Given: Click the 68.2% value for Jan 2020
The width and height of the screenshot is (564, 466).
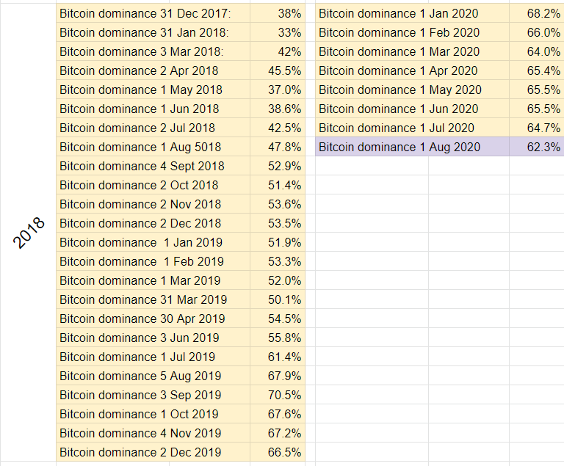Looking at the screenshot, I should (x=537, y=13).
